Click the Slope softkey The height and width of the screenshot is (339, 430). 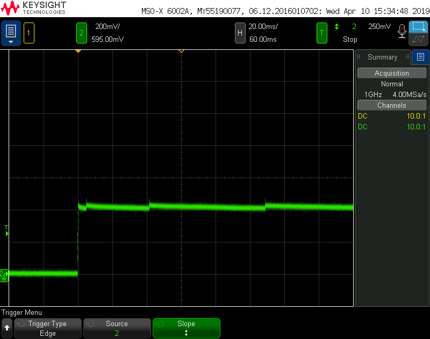click(186, 328)
